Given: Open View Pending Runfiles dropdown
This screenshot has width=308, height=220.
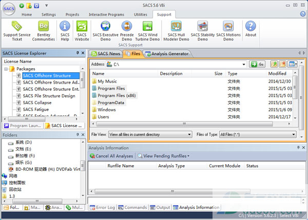Looking at the screenshot, I should (163, 156).
